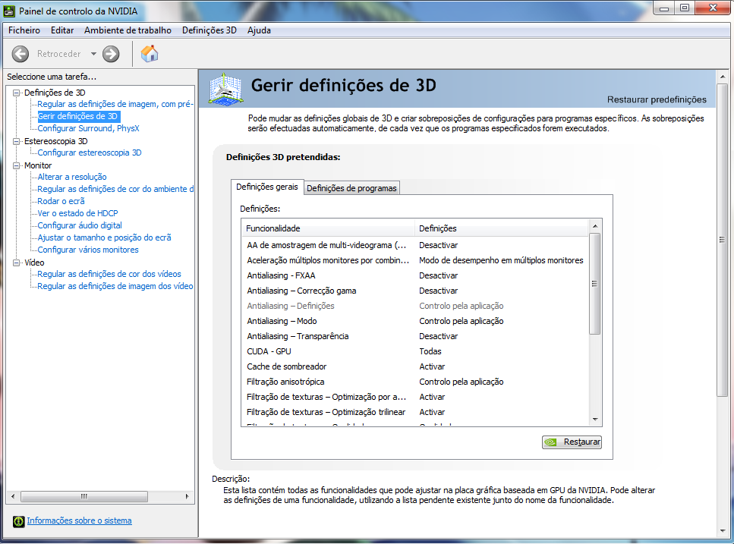Viewport: 734px width, 544px height.
Task: Select the Definições gerais tab
Action: (267, 187)
